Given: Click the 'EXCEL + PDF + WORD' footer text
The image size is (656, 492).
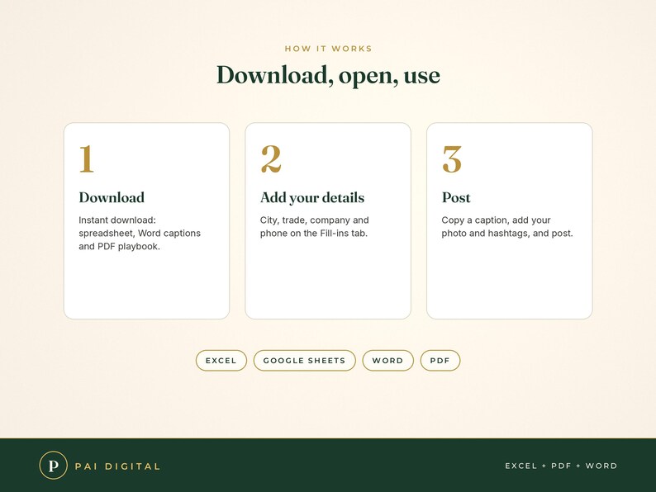Looking at the screenshot, I should pyautogui.click(x=561, y=466).
